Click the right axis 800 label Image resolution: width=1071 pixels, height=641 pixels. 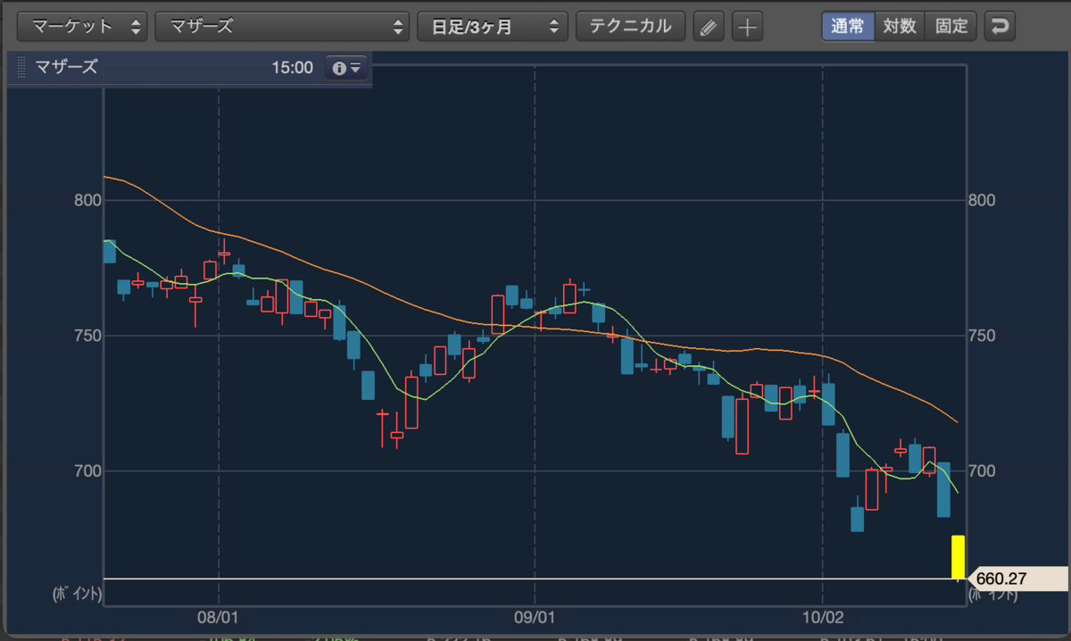pos(981,200)
